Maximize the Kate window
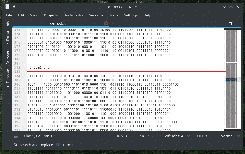Viewport: 245px width, 154px height. (231, 7)
